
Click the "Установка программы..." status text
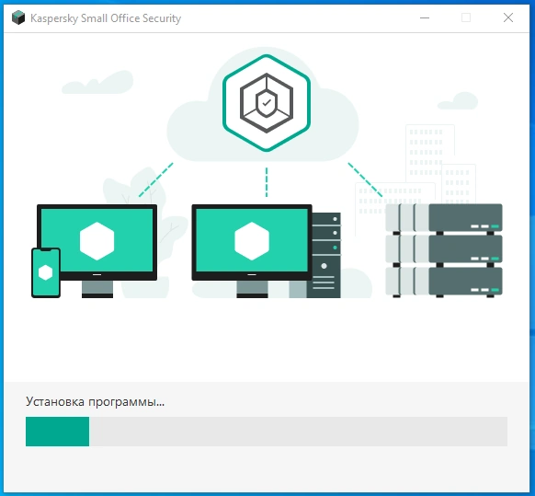(96, 402)
